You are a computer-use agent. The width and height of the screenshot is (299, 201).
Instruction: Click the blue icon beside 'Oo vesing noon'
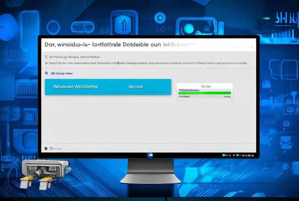[47, 74]
